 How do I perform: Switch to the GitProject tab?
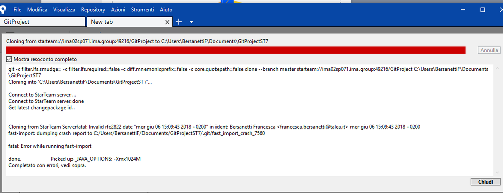click(42, 22)
